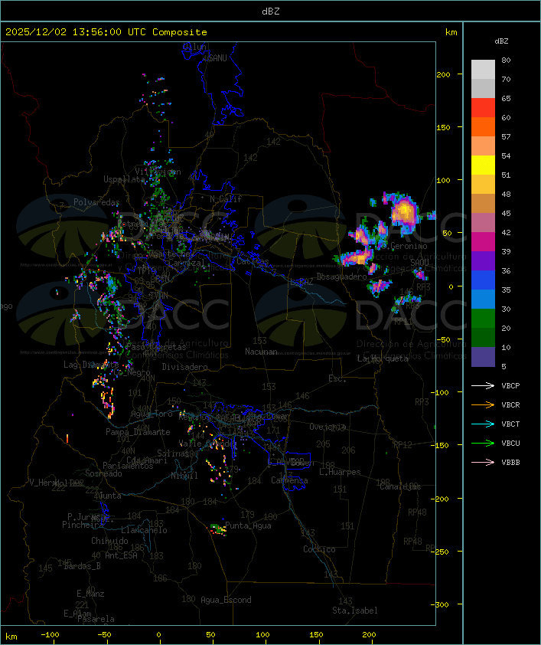Click the Llancanelo place label

[x=144, y=531]
